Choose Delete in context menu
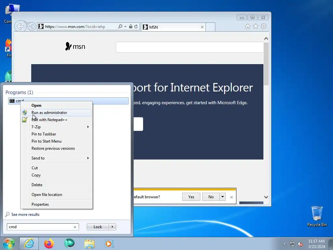 [56, 185]
